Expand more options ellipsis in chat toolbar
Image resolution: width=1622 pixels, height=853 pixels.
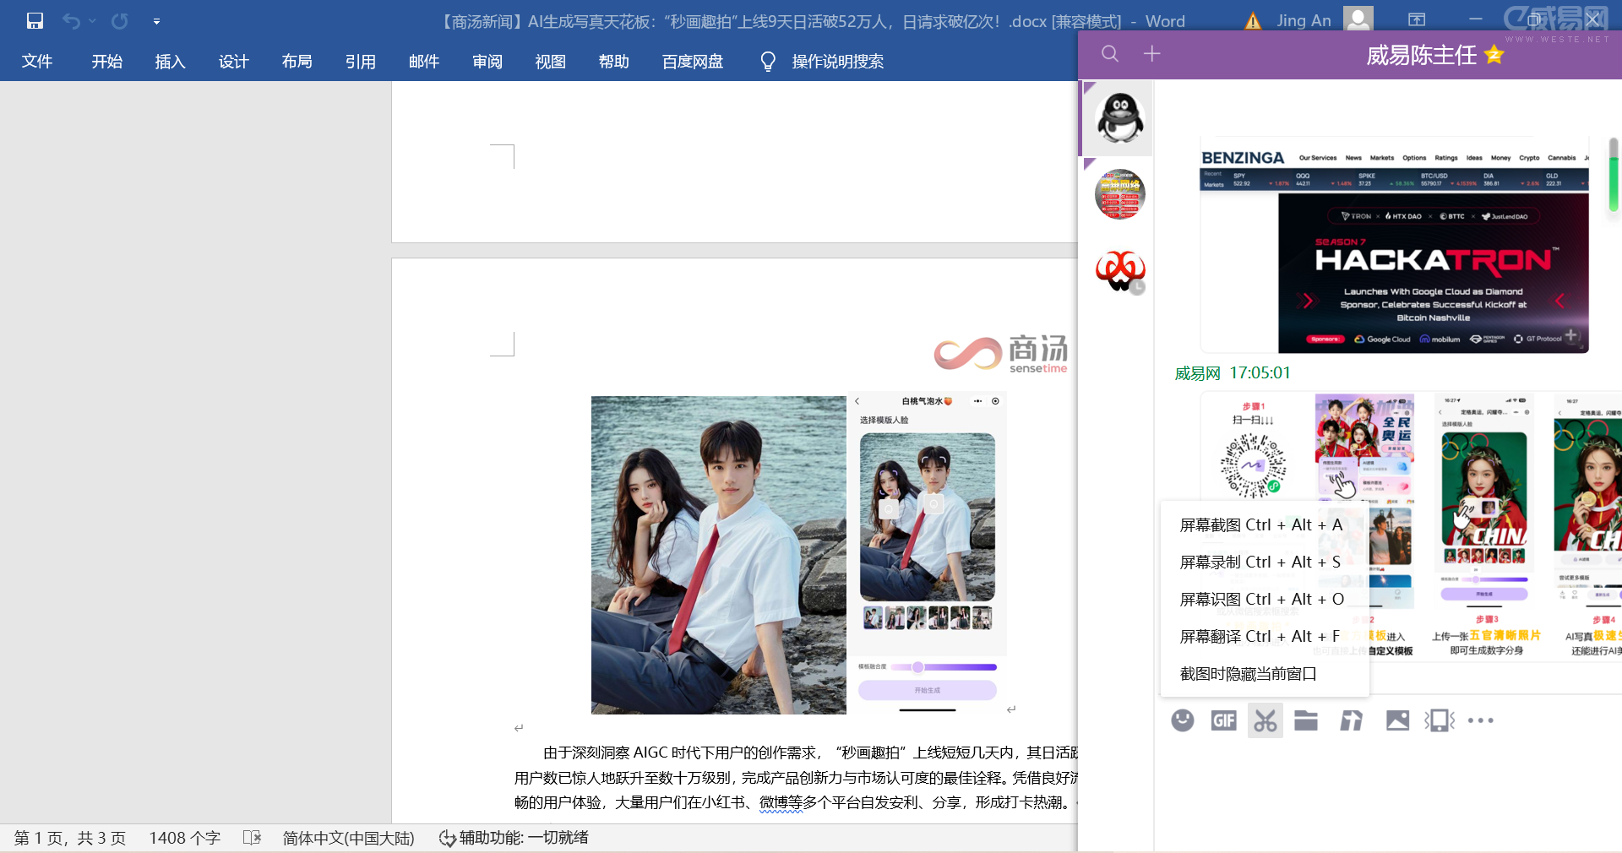pos(1481,720)
